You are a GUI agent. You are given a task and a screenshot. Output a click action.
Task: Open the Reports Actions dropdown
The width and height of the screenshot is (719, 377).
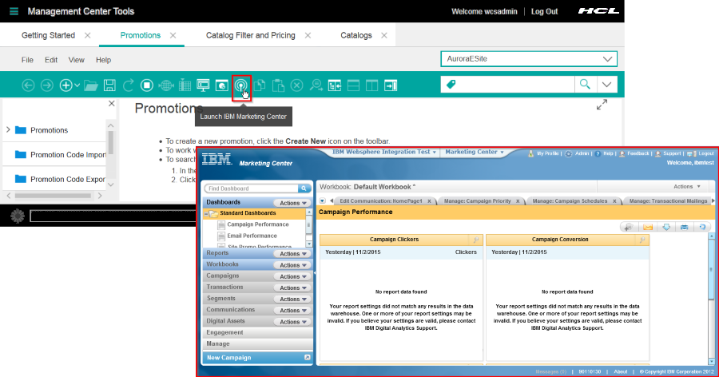click(x=292, y=254)
